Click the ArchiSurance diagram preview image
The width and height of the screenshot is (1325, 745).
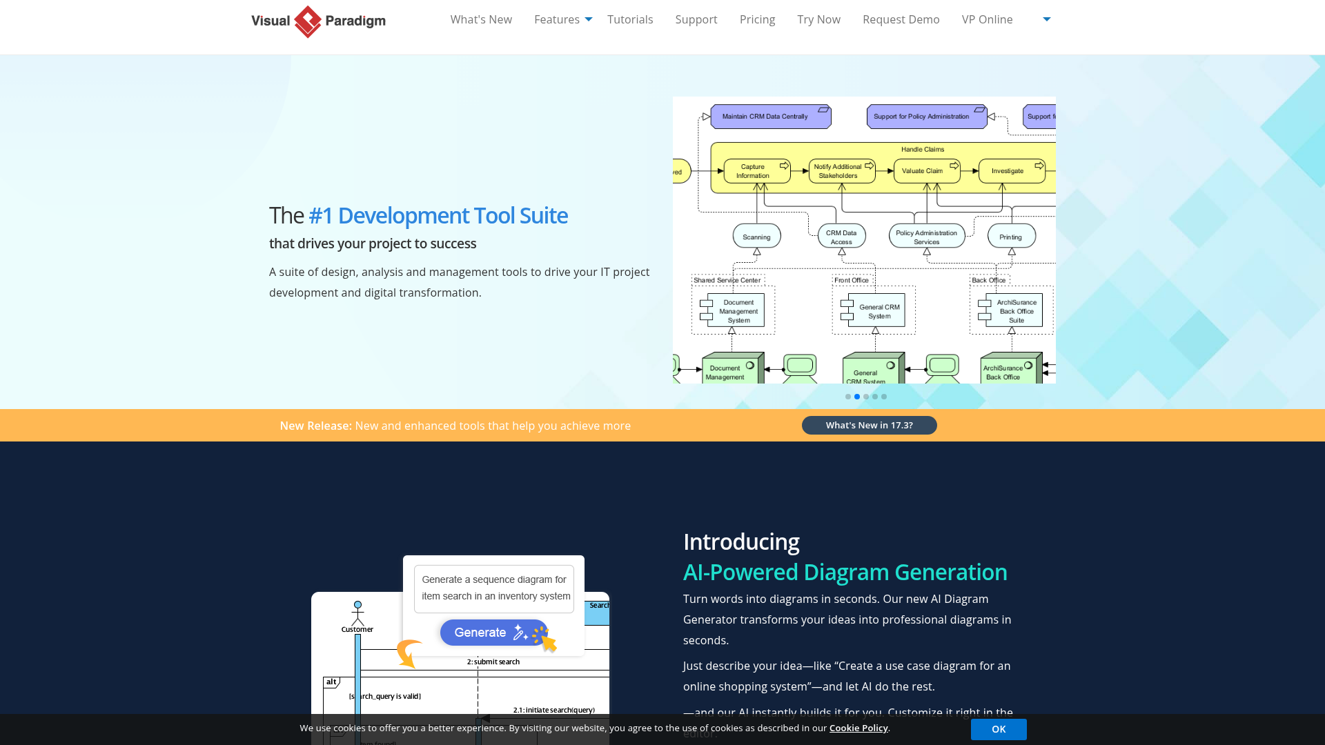pos(863,241)
